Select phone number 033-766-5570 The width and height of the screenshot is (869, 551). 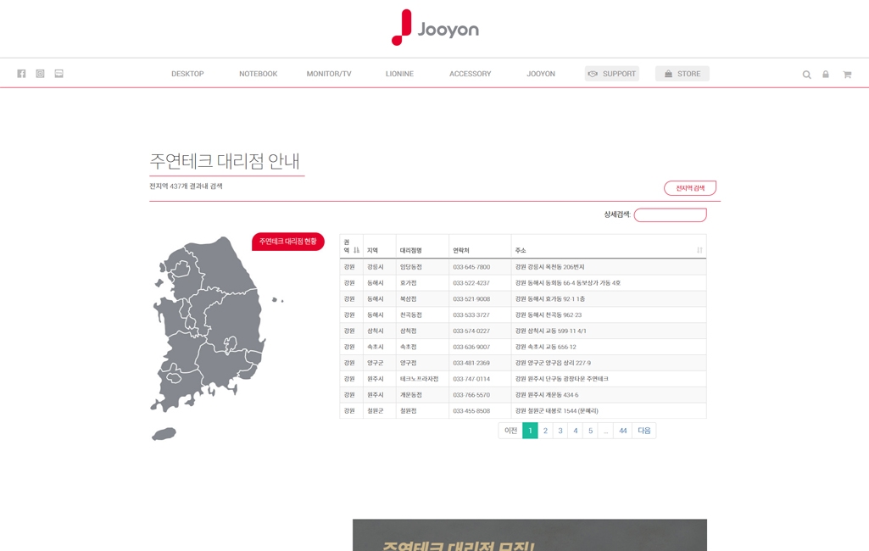point(471,395)
